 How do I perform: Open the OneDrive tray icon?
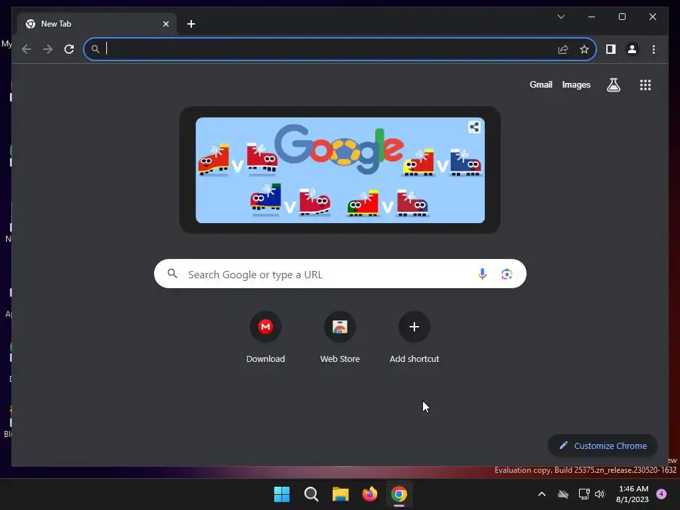pyautogui.click(x=563, y=494)
